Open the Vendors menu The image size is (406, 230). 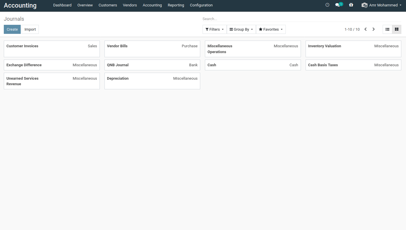(x=130, y=5)
